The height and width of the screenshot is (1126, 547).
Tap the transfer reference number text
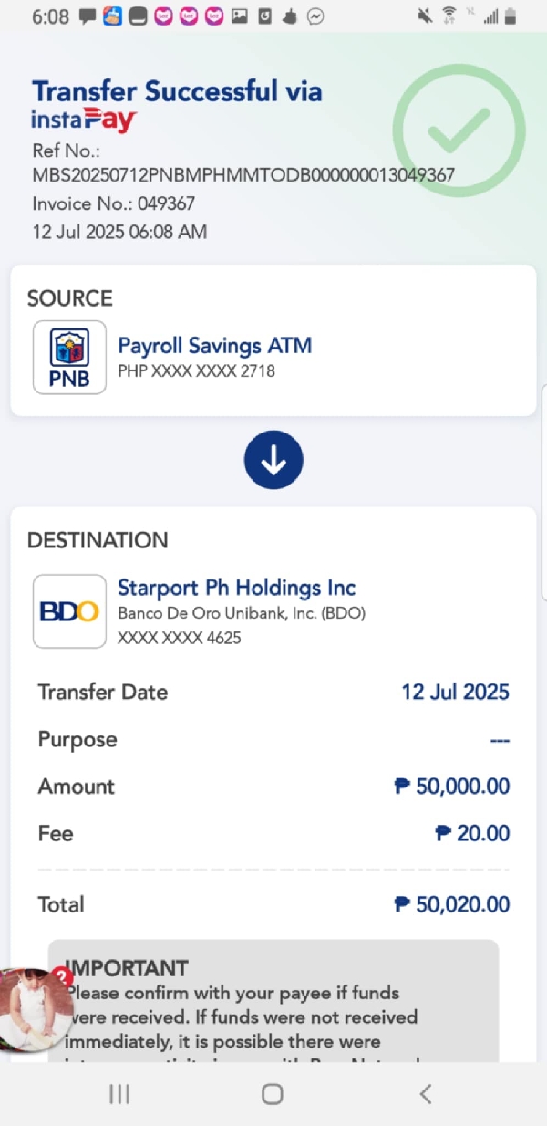tap(243, 174)
